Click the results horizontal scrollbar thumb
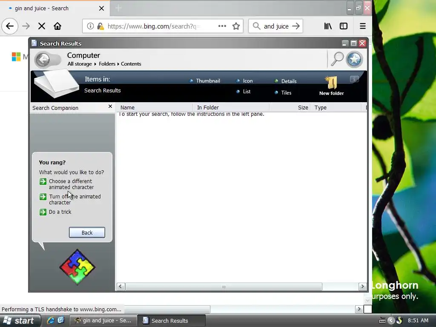The height and width of the screenshot is (327, 436). (224, 287)
